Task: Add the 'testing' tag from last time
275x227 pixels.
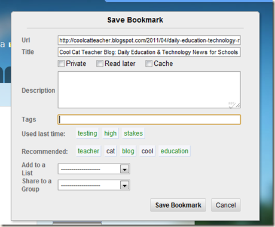Action: coord(87,134)
